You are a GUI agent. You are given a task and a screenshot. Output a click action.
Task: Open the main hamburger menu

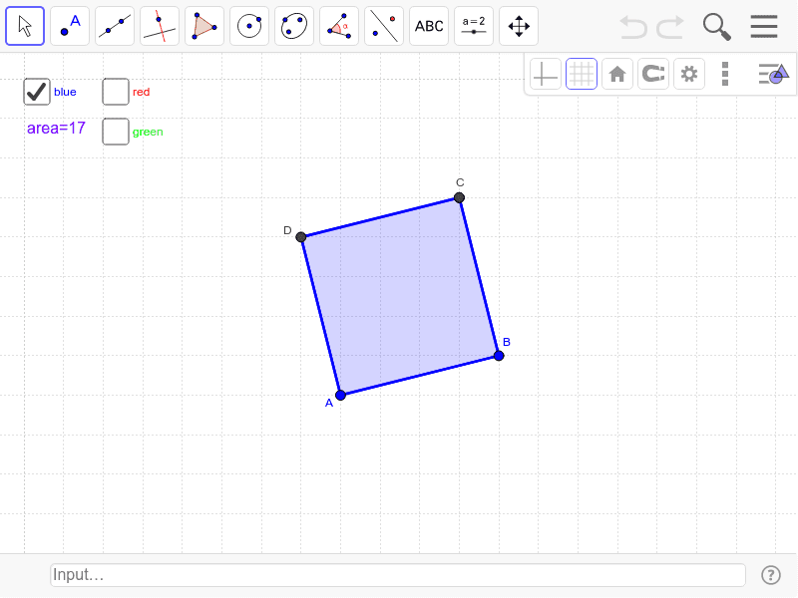pyautogui.click(x=764, y=26)
